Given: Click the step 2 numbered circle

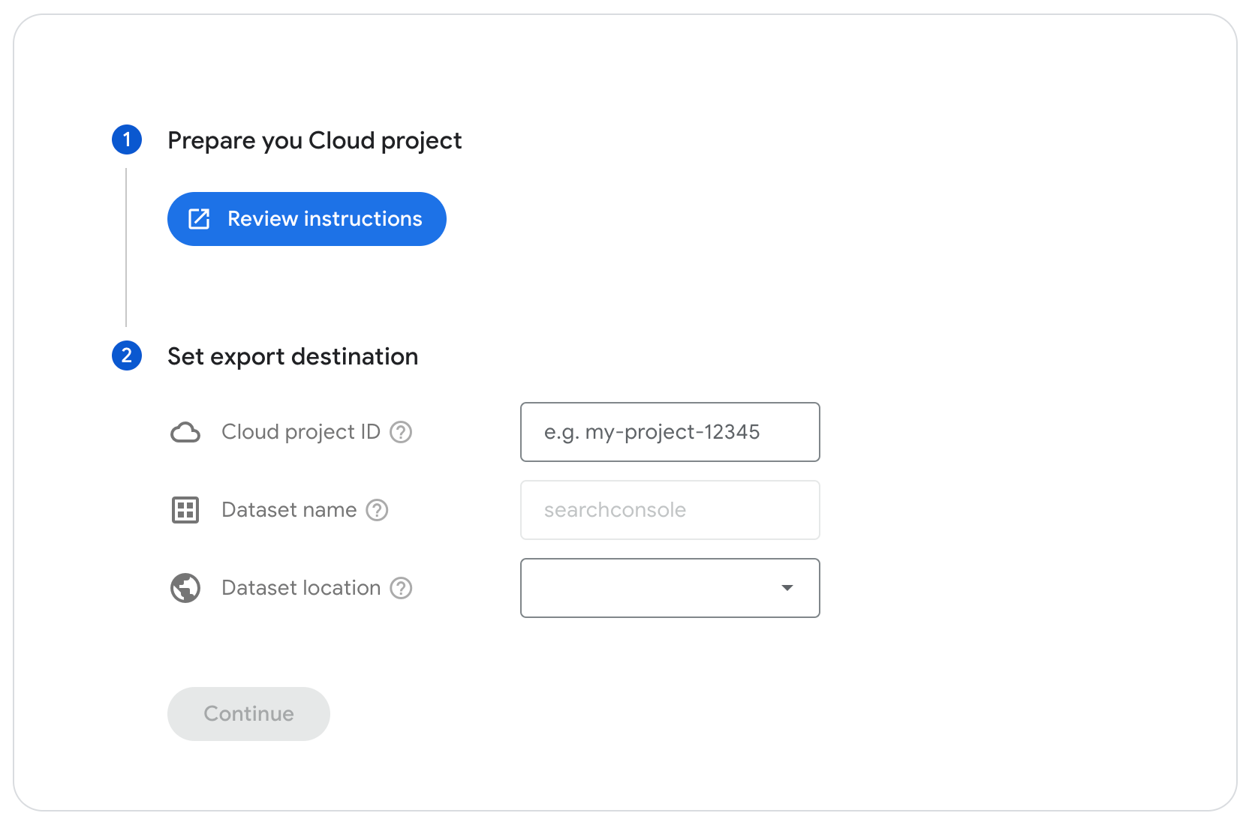Looking at the screenshot, I should pos(126,355).
